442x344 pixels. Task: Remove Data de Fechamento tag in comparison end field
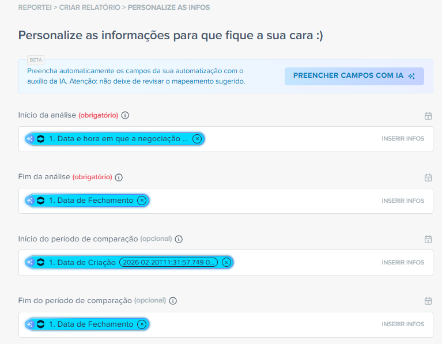coord(142,324)
